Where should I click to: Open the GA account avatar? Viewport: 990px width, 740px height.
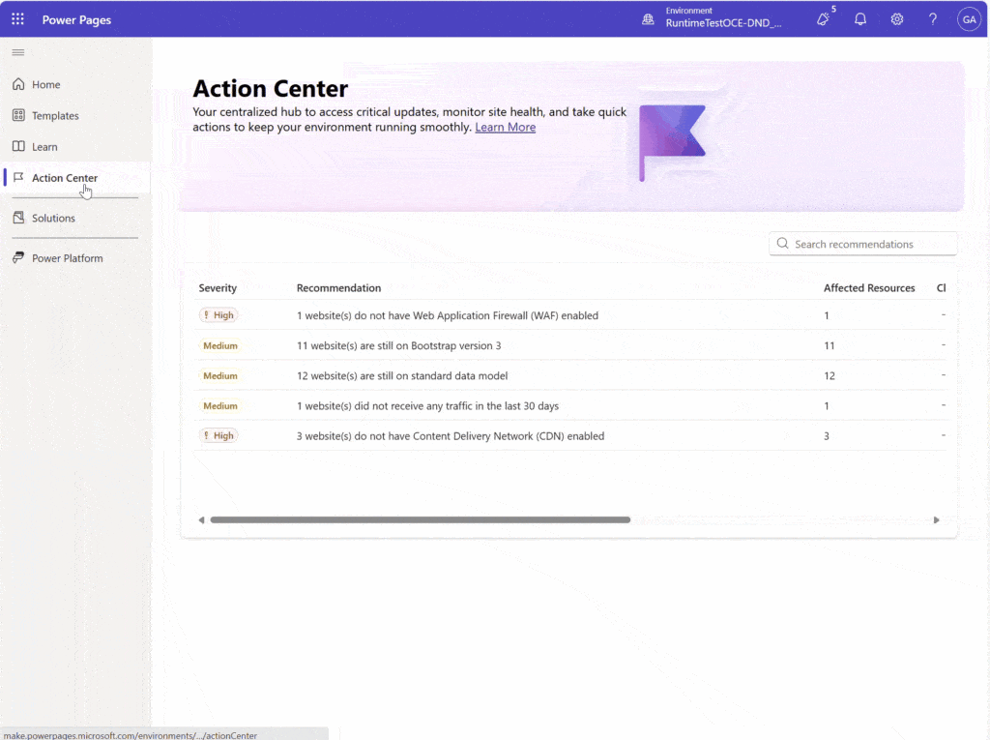[969, 19]
